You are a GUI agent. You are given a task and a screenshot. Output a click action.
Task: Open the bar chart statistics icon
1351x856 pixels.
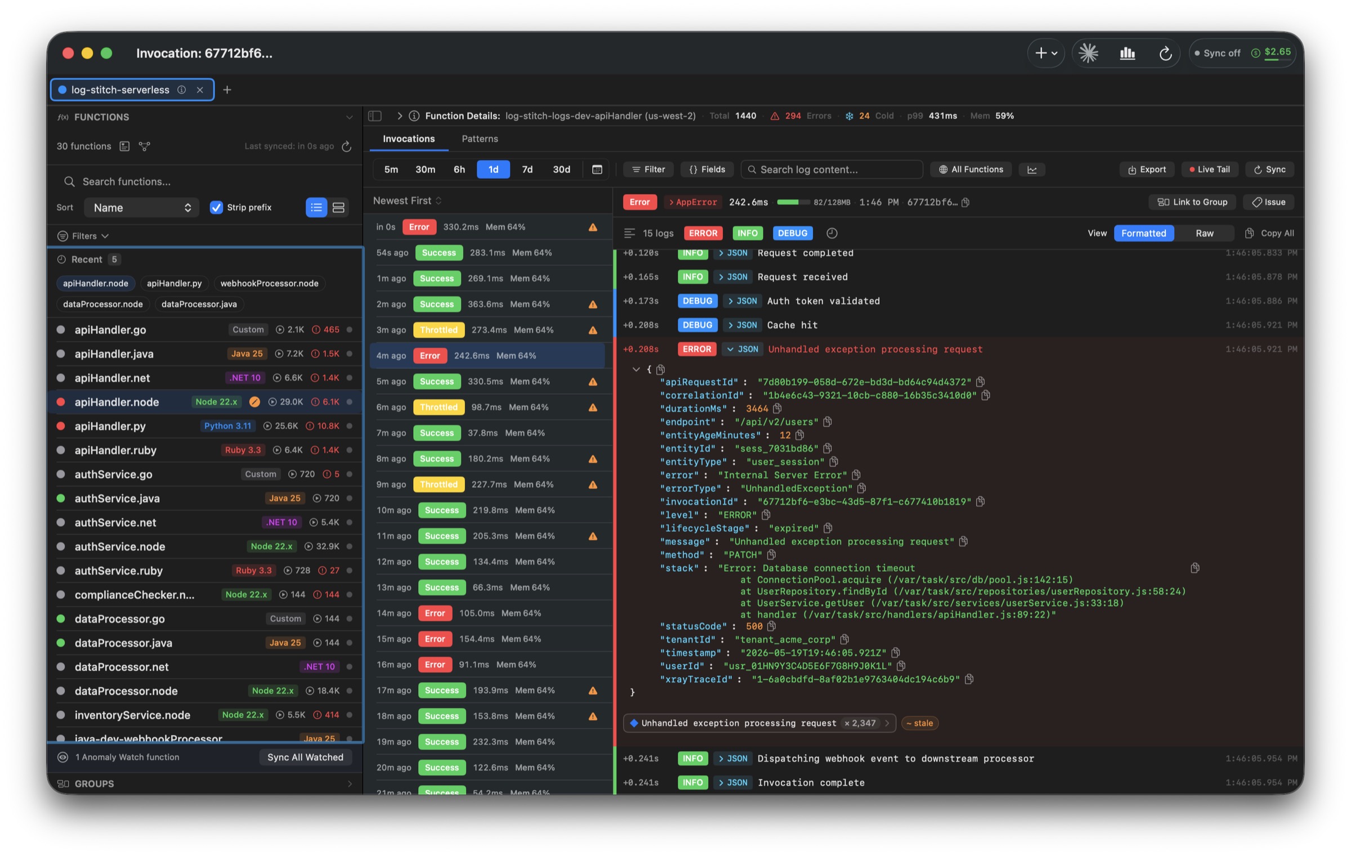coord(1127,53)
